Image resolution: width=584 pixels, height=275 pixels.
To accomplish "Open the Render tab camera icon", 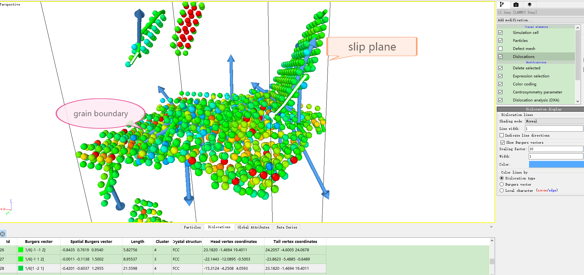I will [516, 5].
